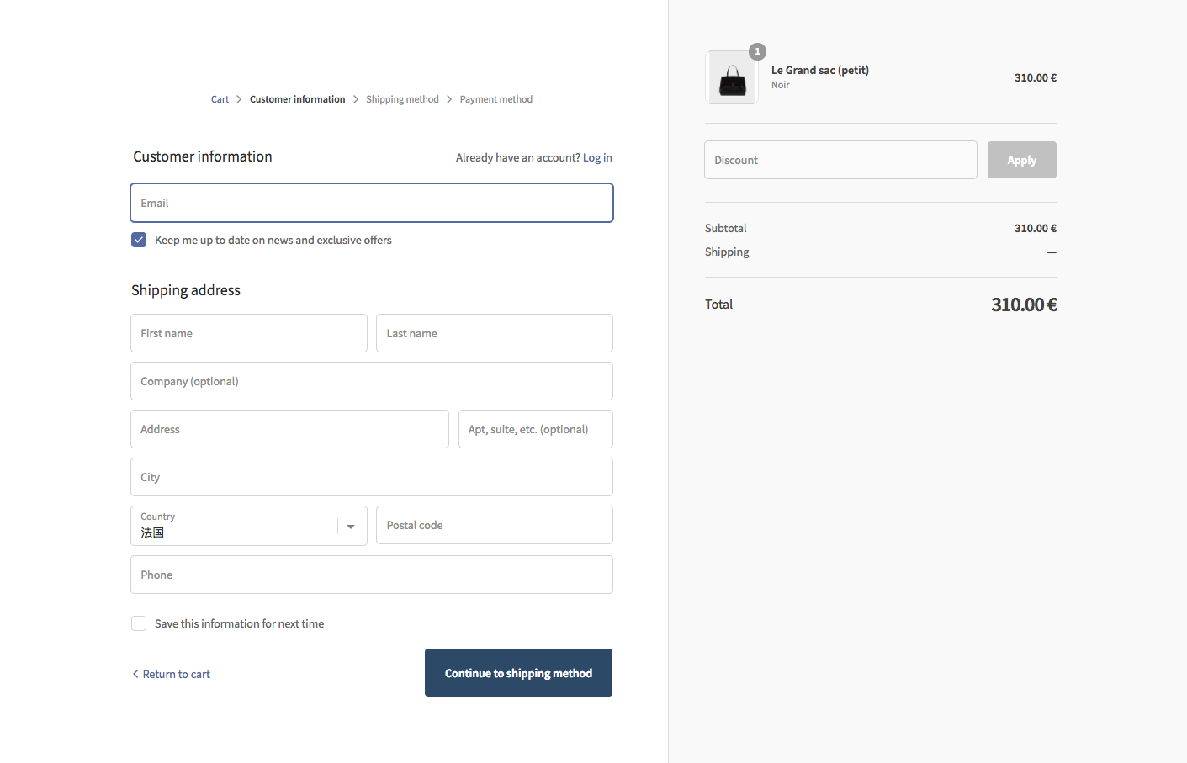Click the product thumbnail of Le Grand sac

pyautogui.click(x=731, y=77)
